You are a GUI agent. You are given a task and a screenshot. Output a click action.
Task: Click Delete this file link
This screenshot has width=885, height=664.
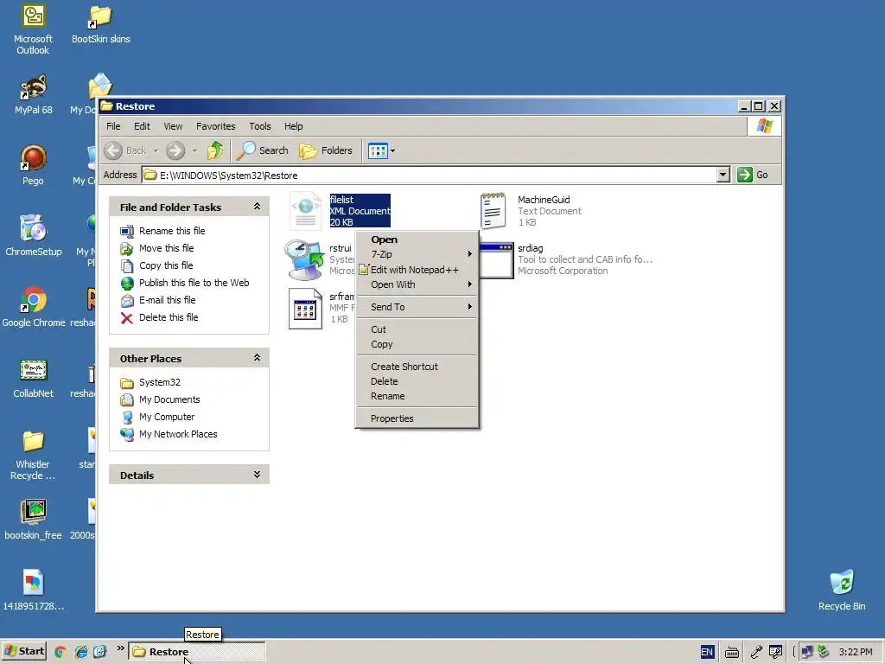[169, 317]
